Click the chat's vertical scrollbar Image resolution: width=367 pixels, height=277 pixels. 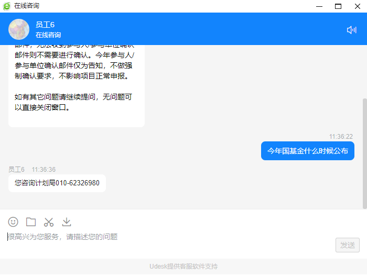click(x=364, y=152)
